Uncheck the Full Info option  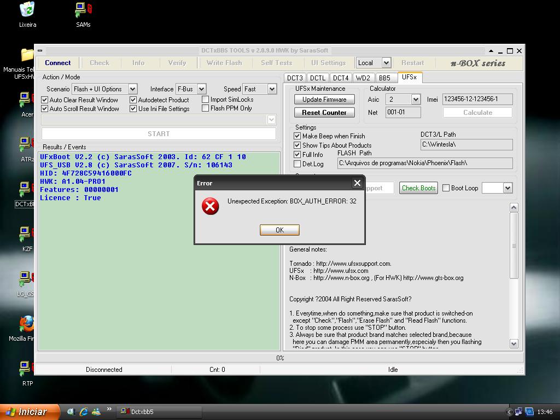[x=297, y=155]
